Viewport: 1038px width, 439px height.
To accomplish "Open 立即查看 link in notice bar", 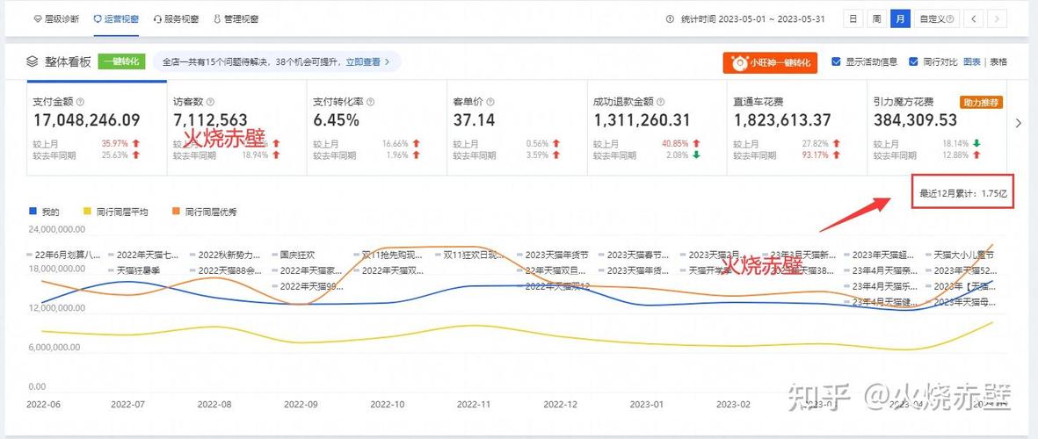I will (x=367, y=61).
